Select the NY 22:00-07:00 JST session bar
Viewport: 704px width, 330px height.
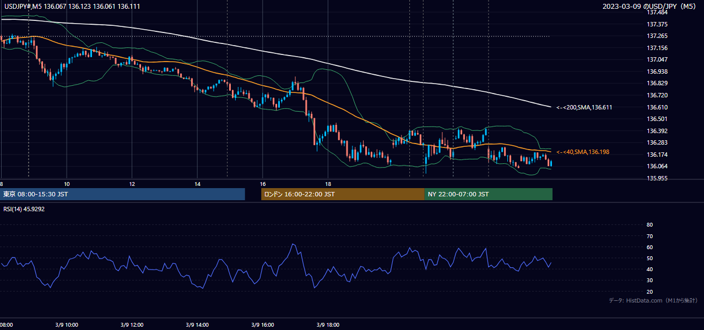[489, 194]
